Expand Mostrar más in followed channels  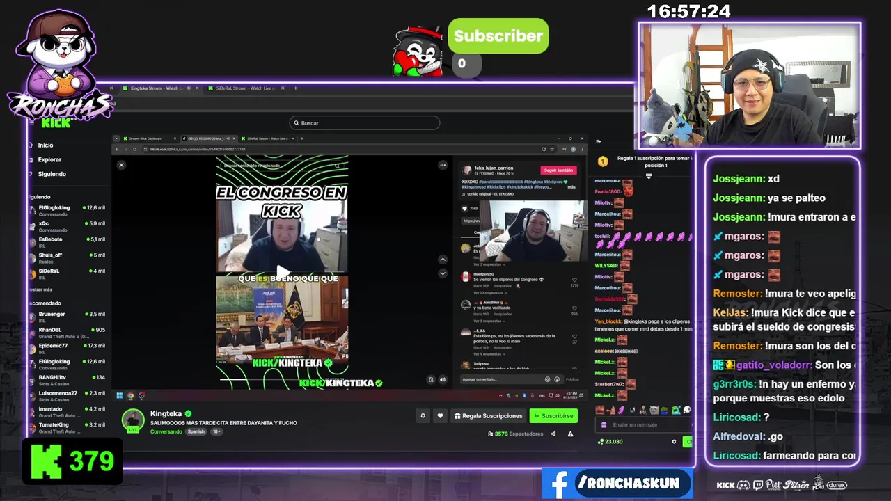tap(40, 289)
